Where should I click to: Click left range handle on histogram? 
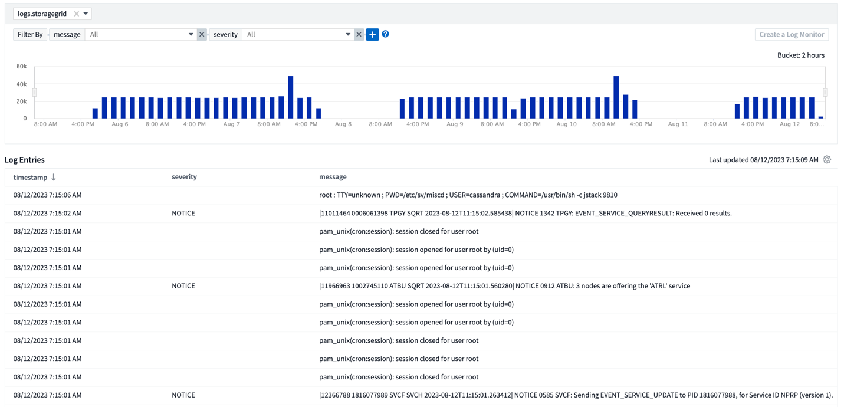point(34,92)
